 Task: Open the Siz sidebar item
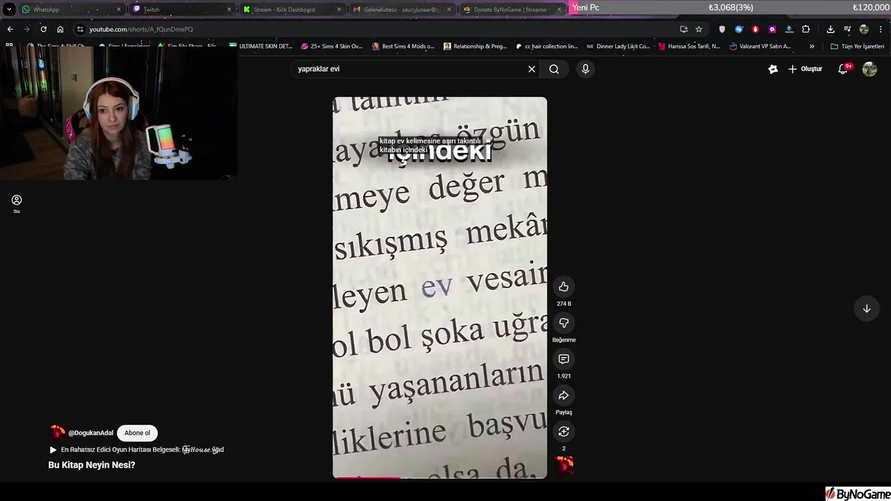click(17, 204)
